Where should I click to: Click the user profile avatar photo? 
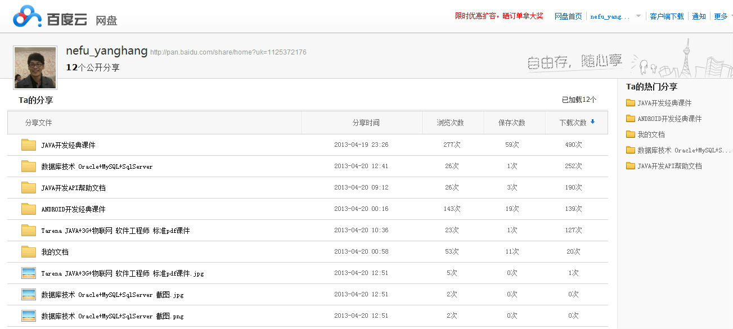(x=35, y=68)
